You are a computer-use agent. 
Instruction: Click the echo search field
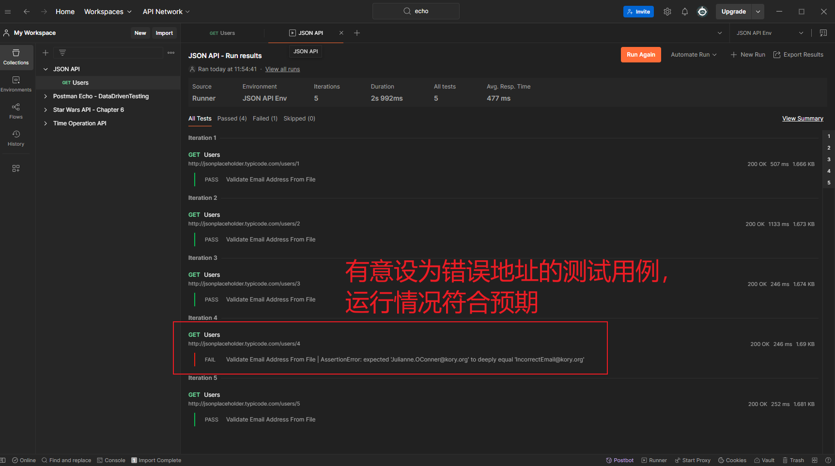[416, 11]
